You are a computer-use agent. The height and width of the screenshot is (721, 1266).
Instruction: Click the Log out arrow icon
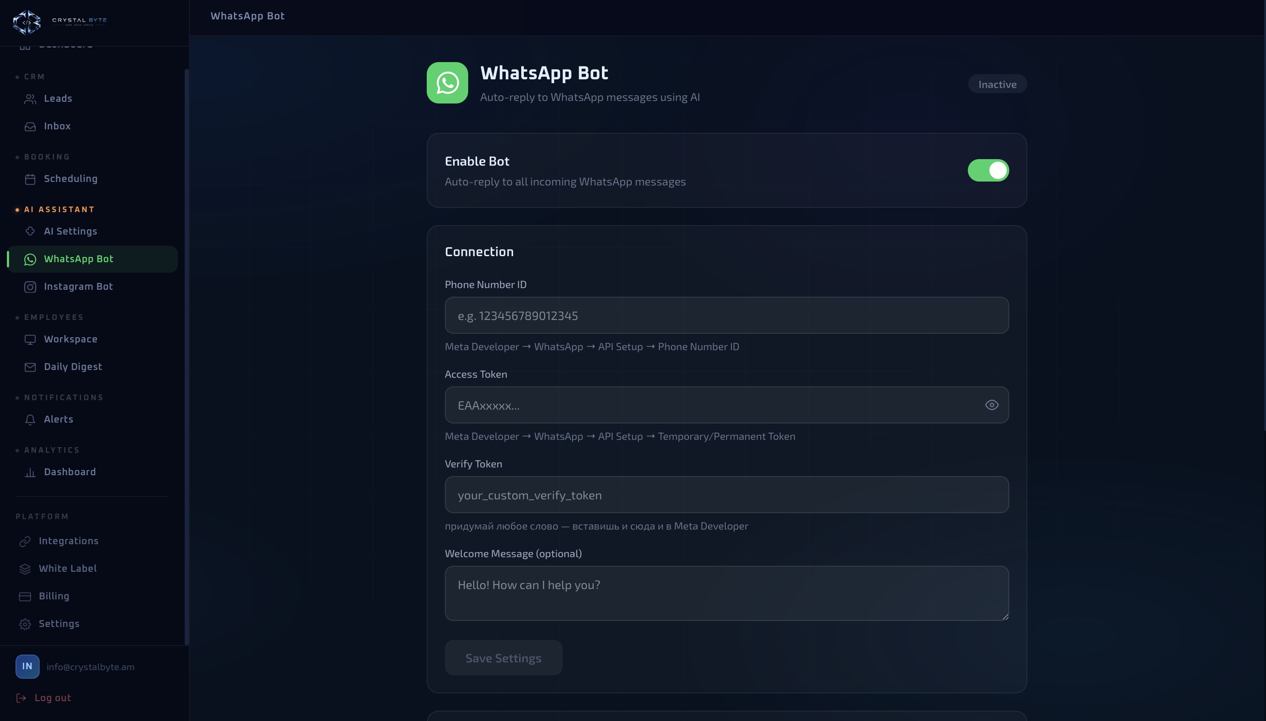point(21,698)
